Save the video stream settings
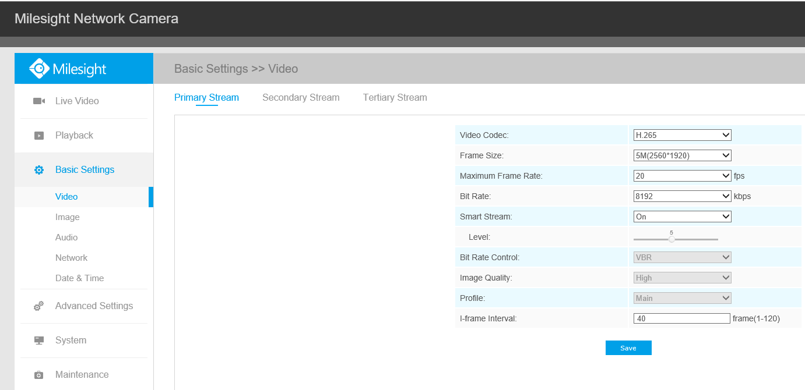This screenshot has width=805, height=390. [x=628, y=348]
